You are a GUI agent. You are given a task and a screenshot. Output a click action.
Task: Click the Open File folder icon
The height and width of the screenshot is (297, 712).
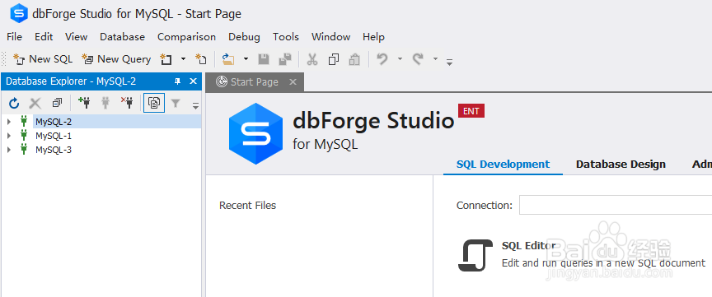pos(228,59)
